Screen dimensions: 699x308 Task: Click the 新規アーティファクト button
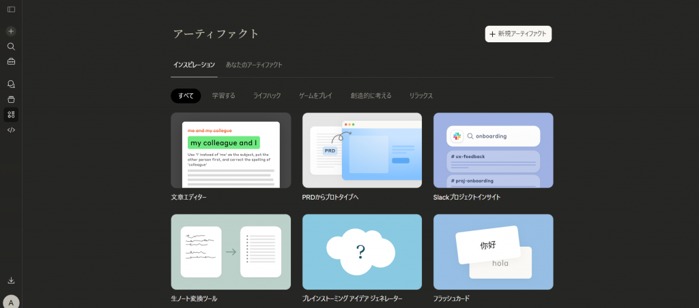coord(518,34)
